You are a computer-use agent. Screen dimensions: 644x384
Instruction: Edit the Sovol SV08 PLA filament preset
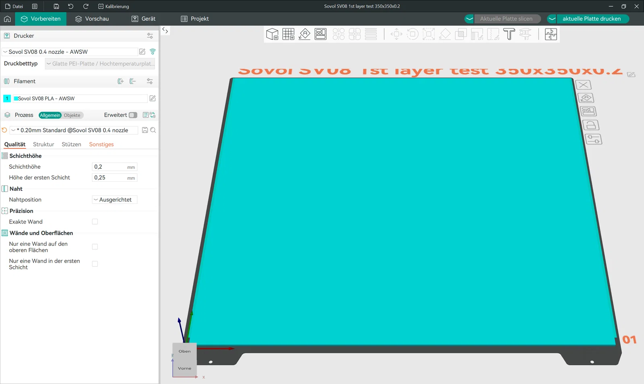coord(153,98)
